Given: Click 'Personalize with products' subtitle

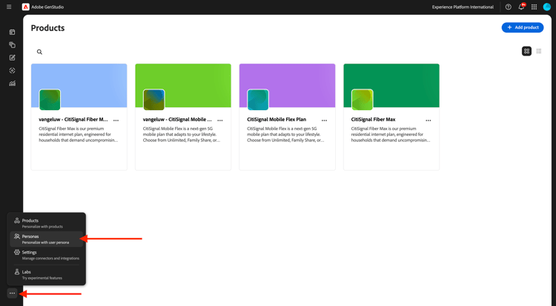Looking at the screenshot, I should pos(42,226).
